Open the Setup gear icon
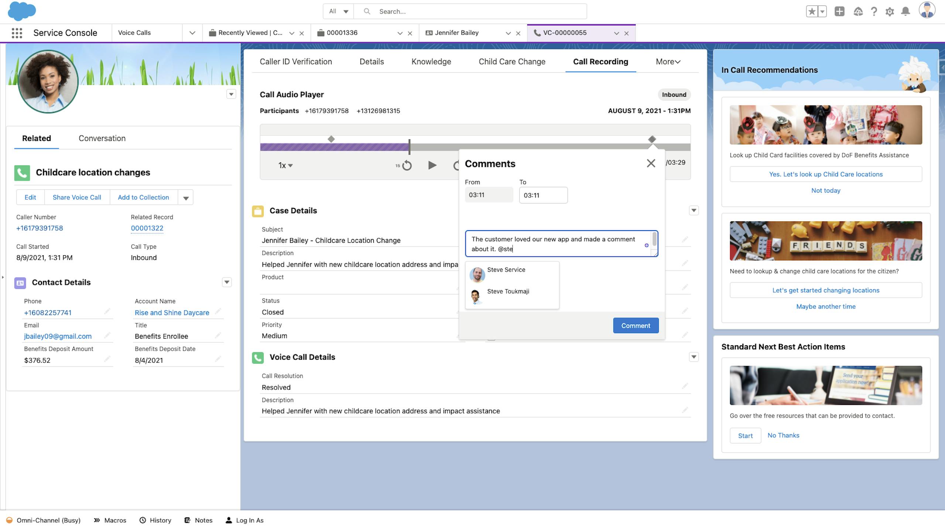 (x=890, y=11)
